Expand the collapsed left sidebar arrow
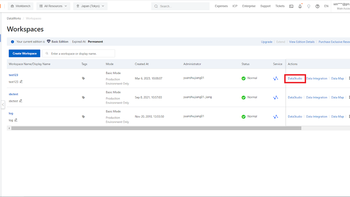 click(x=3, y=104)
